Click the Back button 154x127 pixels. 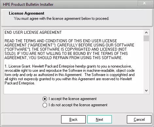(x=73, y=119)
